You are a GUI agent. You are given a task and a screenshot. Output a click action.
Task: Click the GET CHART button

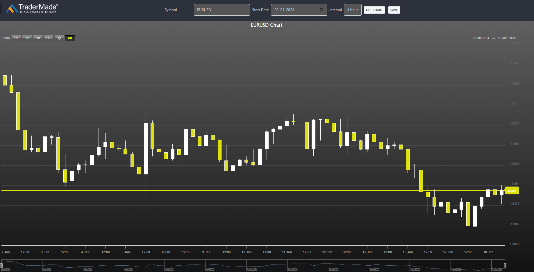coord(374,10)
